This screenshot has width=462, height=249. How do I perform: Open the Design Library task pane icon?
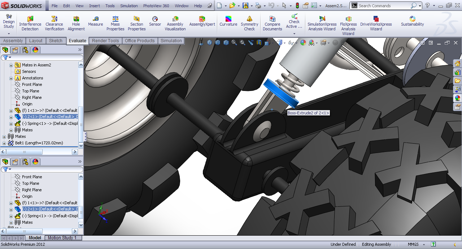458,73
